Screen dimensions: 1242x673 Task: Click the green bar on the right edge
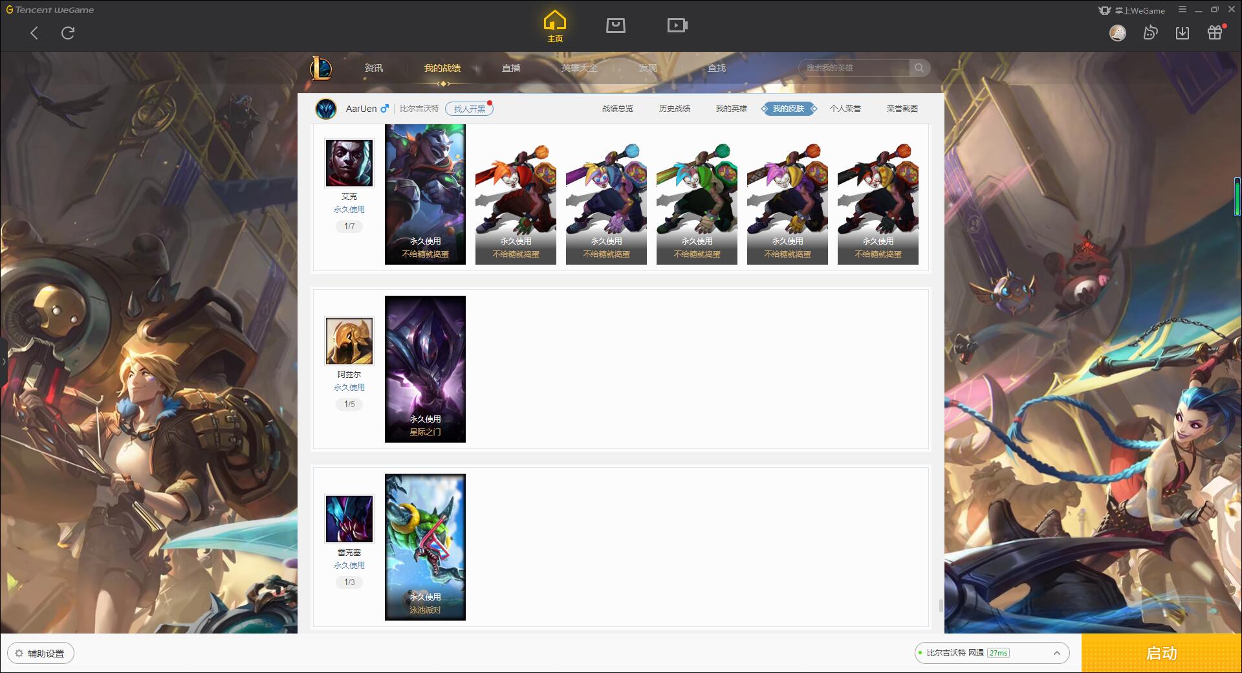click(1237, 197)
